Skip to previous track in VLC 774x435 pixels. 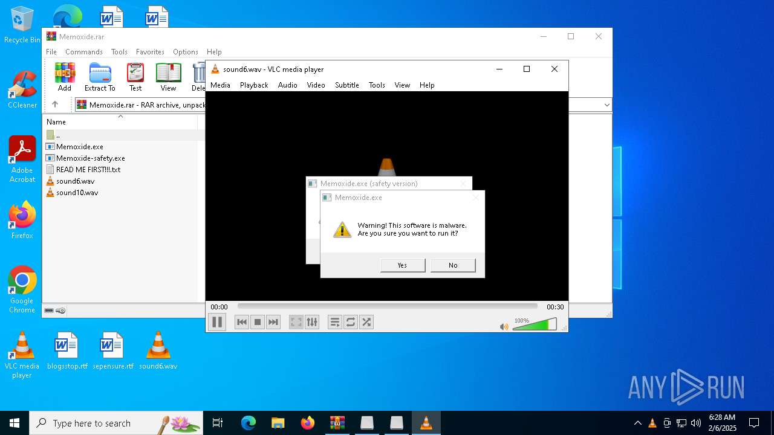pos(242,322)
